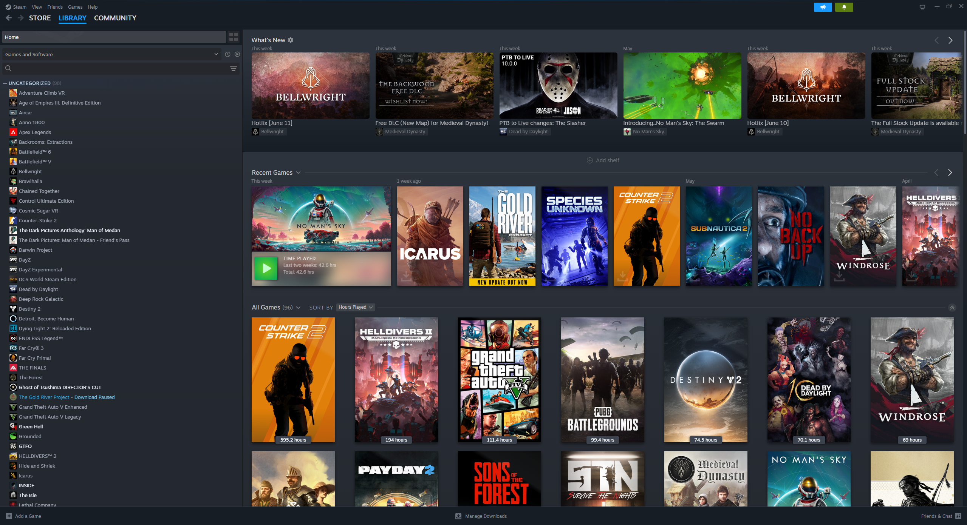
Task: Open the Big Picture mode monitor icon
Action: (x=922, y=7)
